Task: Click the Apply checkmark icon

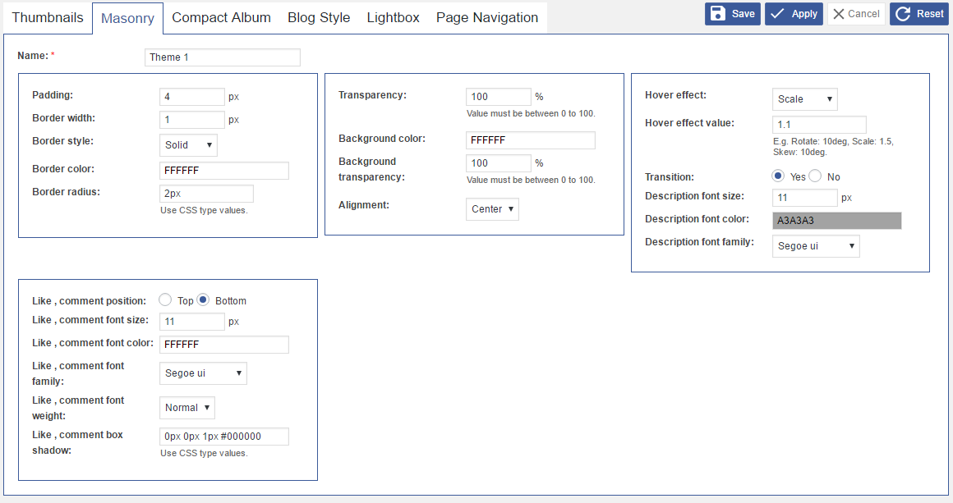Action: point(777,14)
